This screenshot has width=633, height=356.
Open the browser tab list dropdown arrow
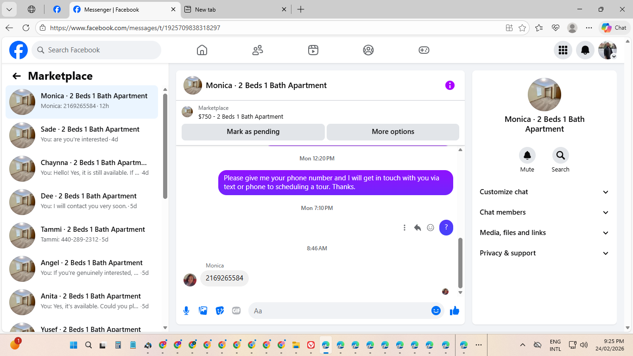click(x=9, y=9)
